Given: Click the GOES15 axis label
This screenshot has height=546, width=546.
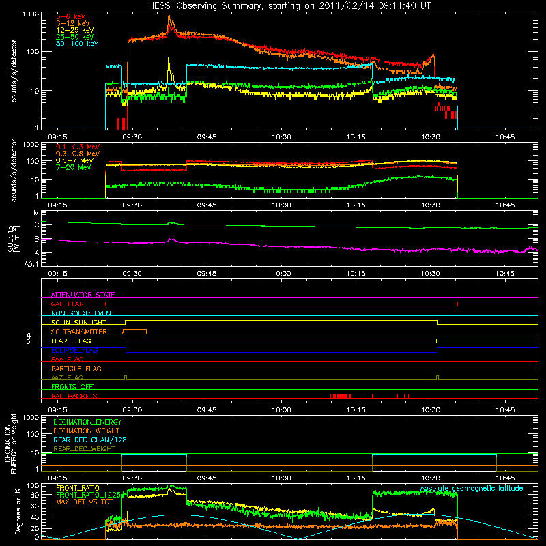Looking at the screenshot, I should (10, 238).
